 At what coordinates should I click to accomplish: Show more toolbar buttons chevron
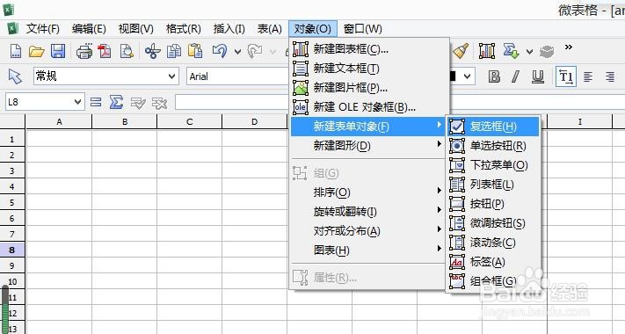569,47
